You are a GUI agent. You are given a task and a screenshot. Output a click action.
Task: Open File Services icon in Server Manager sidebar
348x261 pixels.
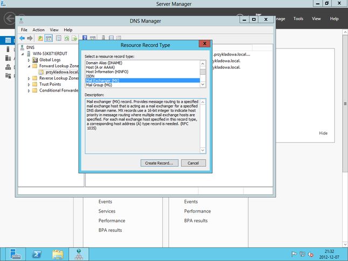click(x=8, y=76)
